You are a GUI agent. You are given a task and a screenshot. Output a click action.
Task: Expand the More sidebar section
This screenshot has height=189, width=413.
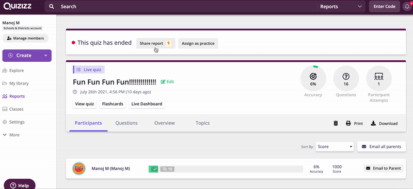pos(11,135)
